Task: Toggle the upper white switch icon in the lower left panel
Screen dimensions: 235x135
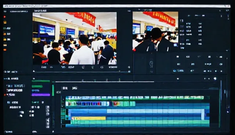Action: point(22,112)
